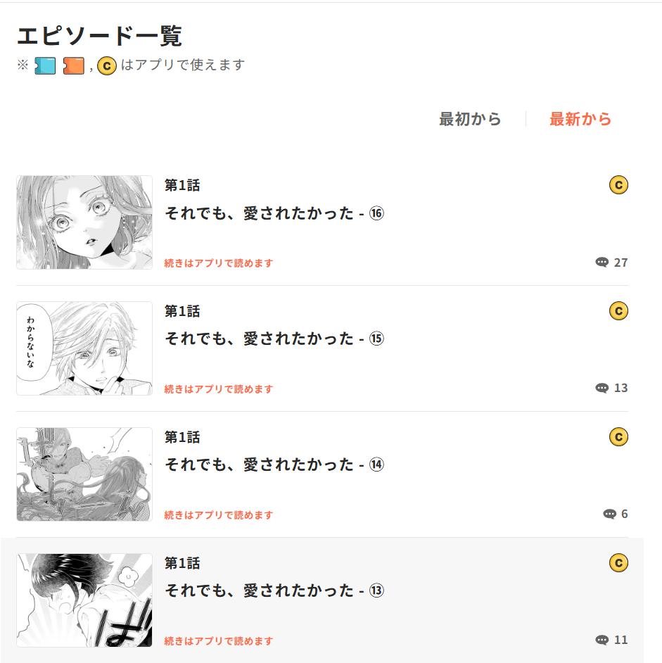Screen dimensions: 662x663
Task: Click 続きはアプリで読めます under episode ⑬
Action: coord(219,641)
